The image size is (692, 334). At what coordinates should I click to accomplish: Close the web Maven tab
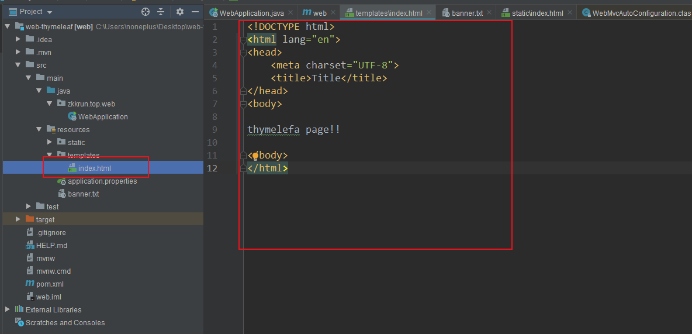pyautogui.click(x=333, y=13)
